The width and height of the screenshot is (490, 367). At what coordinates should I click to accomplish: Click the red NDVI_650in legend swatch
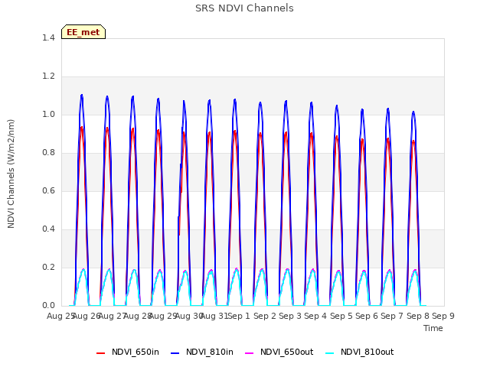click(100, 353)
